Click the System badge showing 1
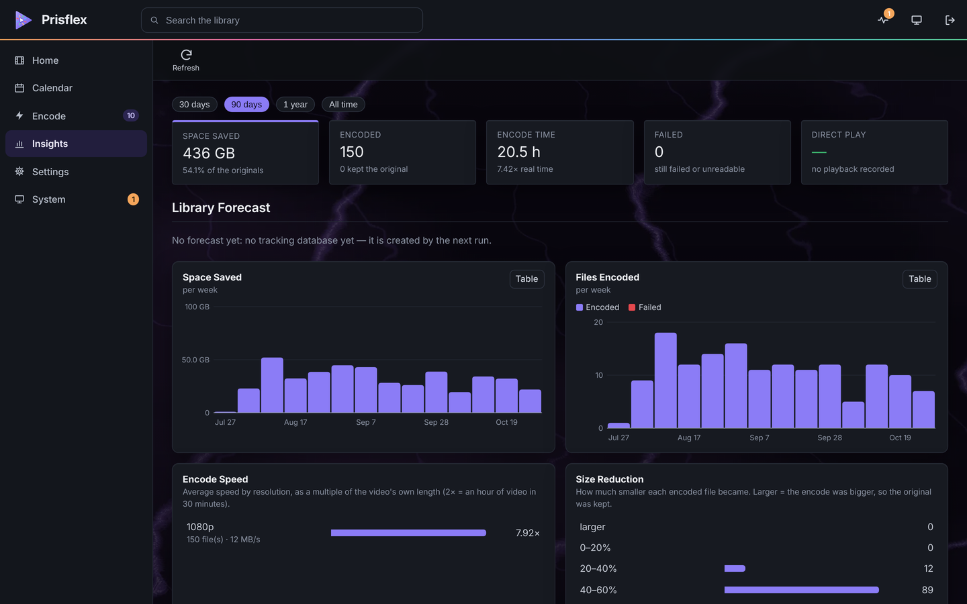The height and width of the screenshot is (604, 967). (x=133, y=199)
